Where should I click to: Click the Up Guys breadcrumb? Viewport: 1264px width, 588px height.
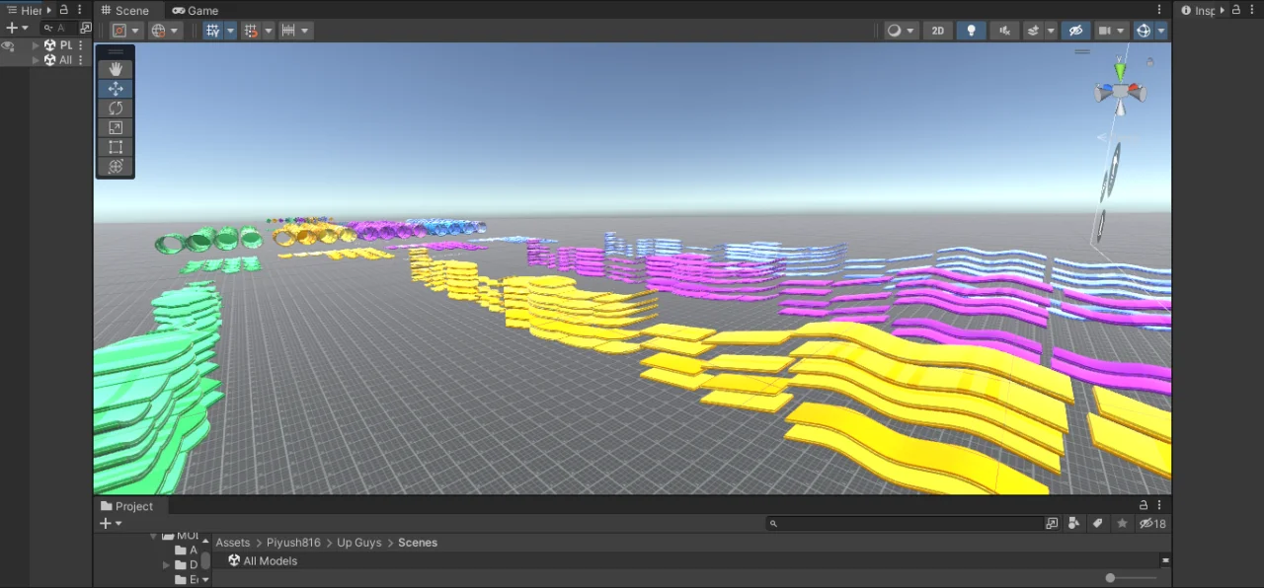[359, 543]
